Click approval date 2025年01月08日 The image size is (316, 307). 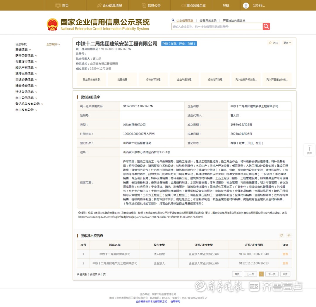coord(241,134)
